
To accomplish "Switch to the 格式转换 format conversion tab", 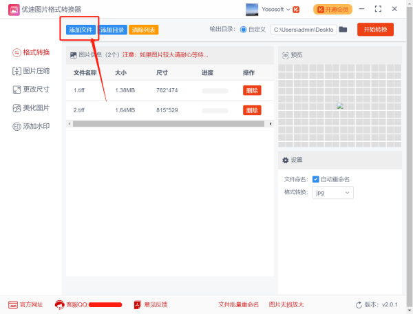I will (x=31, y=52).
